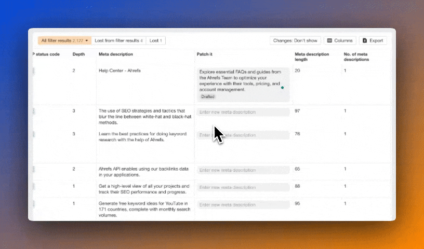Select the Help Center - Ahrefs description text
This screenshot has height=249, width=424.
[x=120, y=71]
